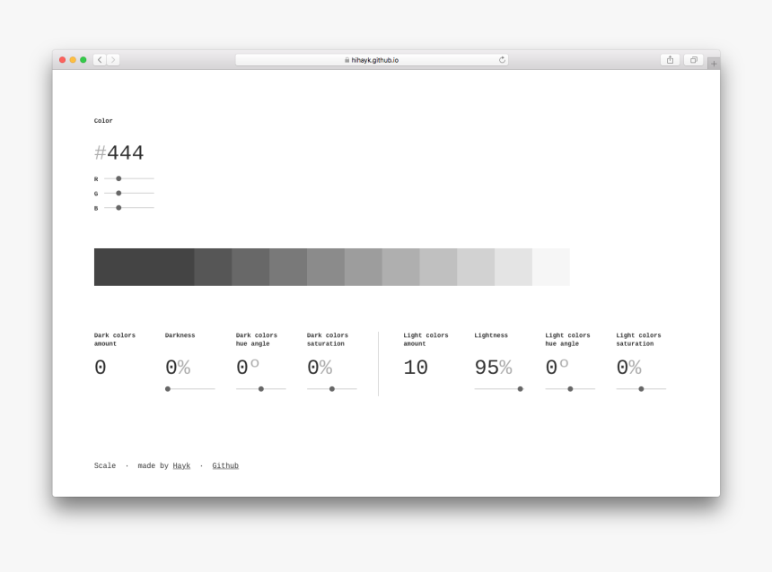Adjust the B channel slider handle
Screen dimensions: 772x572
coord(118,208)
